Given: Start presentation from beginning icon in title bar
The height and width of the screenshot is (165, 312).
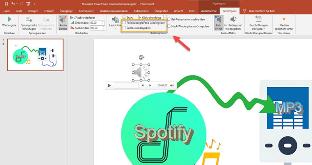Looking at the screenshot, I should (28, 4).
